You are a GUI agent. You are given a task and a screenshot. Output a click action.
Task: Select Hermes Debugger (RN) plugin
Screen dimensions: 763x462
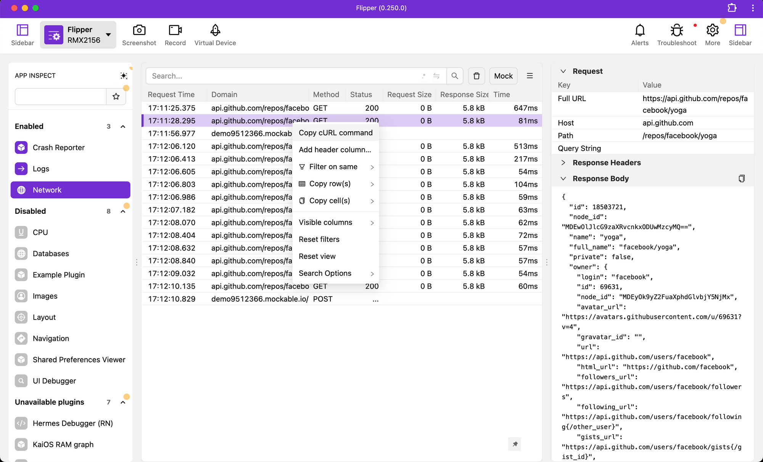[71, 423]
